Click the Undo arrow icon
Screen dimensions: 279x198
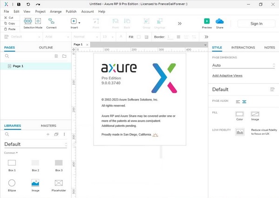pyautogui.click(x=28, y=4)
